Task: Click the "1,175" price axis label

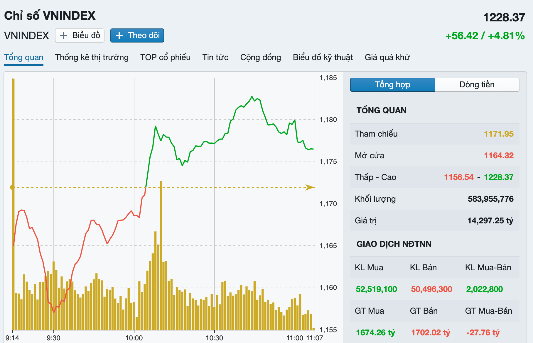Action: click(x=328, y=162)
